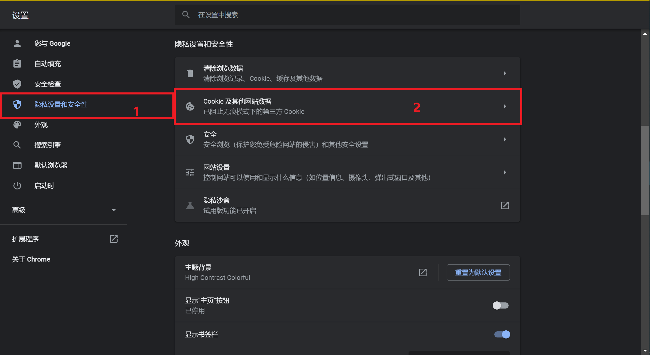Click the clipboard icon beside 自动填充
Viewport: 650px width, 355px height.
tap(17, 63)
